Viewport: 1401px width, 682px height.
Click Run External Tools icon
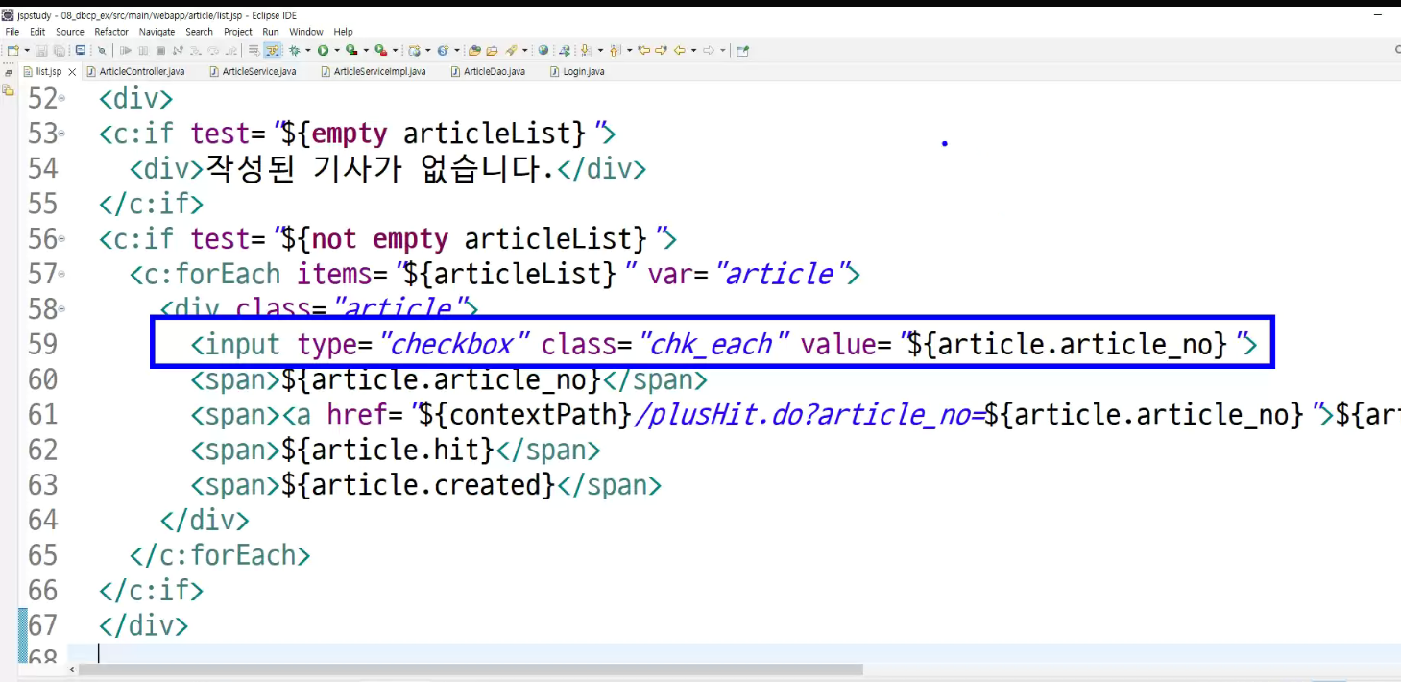(x=380, y=50)
